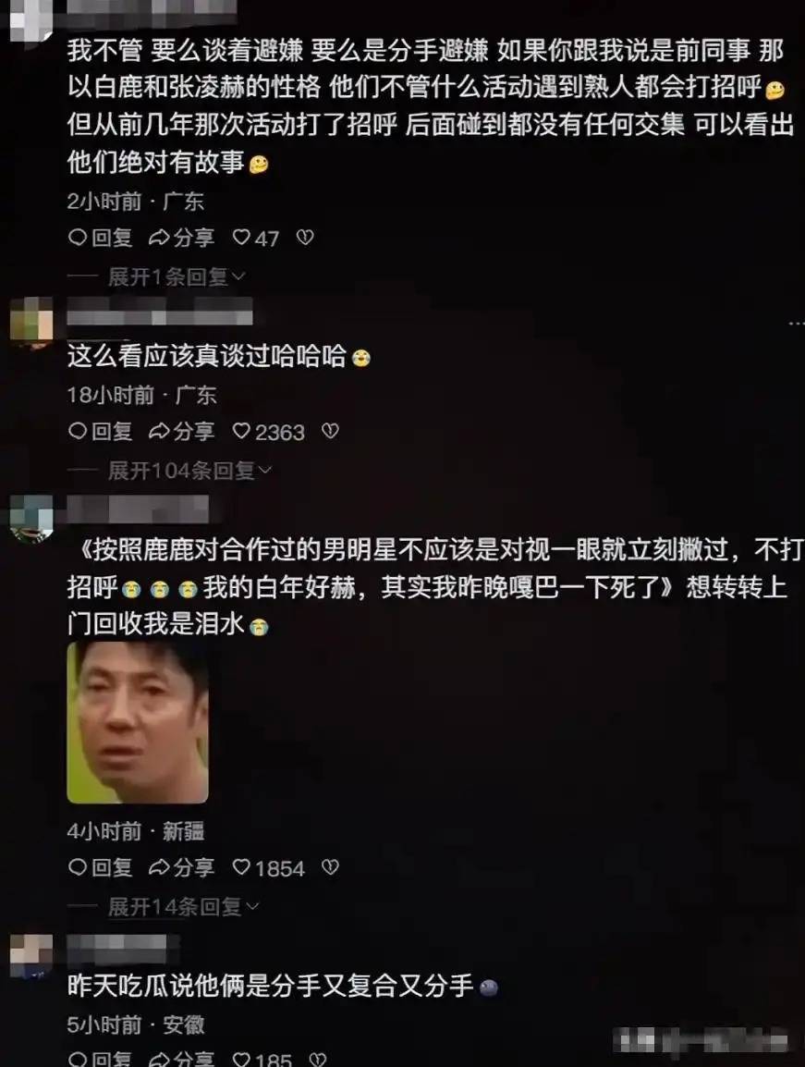This screenshot has height=1067, width=805.
Task: Open avatar of the Xinjiang commenter
Action: 31,519
